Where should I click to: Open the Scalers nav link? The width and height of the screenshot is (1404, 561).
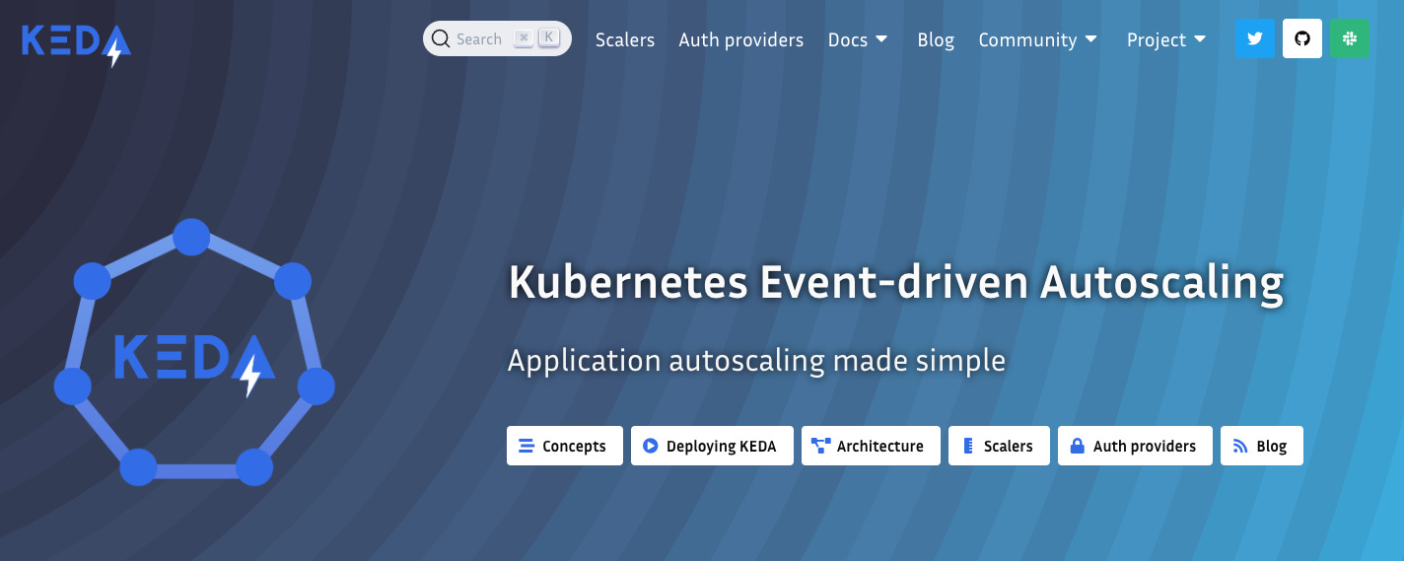[x=625, y=39]
